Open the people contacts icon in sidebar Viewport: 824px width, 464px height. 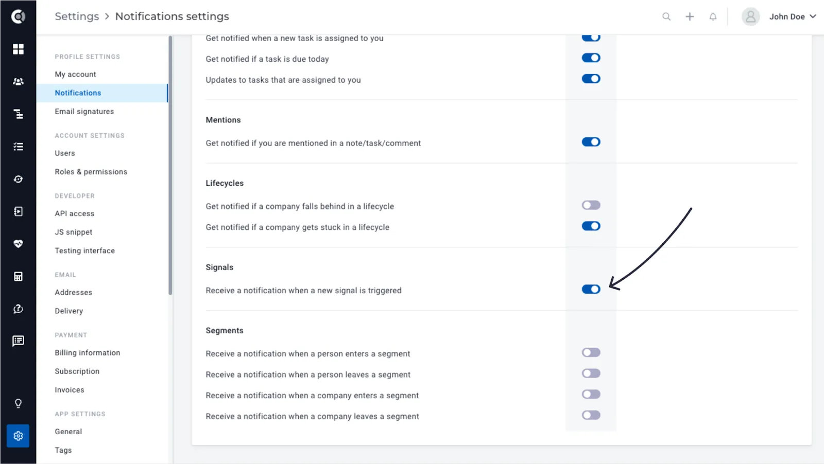coord(18,81)
